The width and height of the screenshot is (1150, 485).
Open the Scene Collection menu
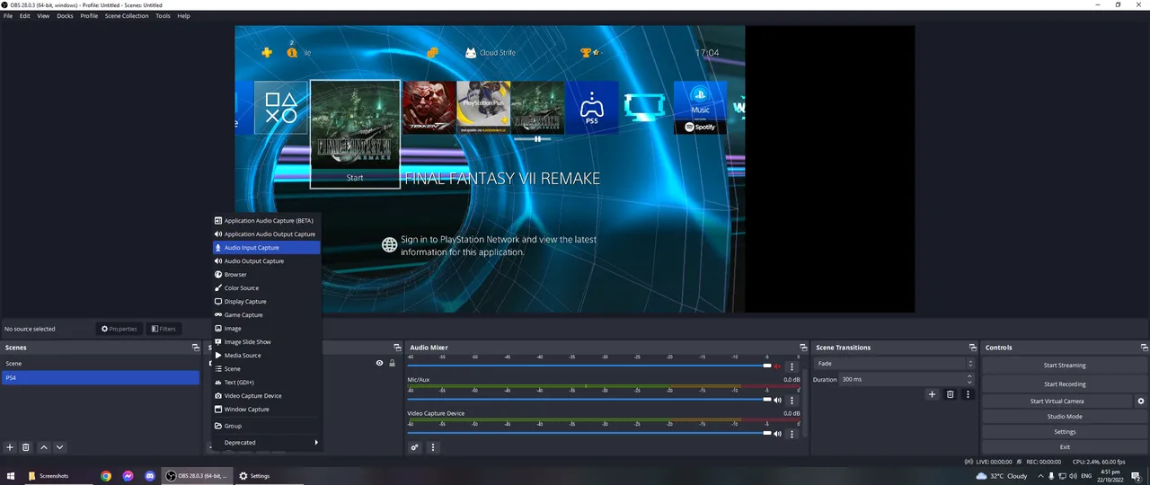tap(127, 16)
